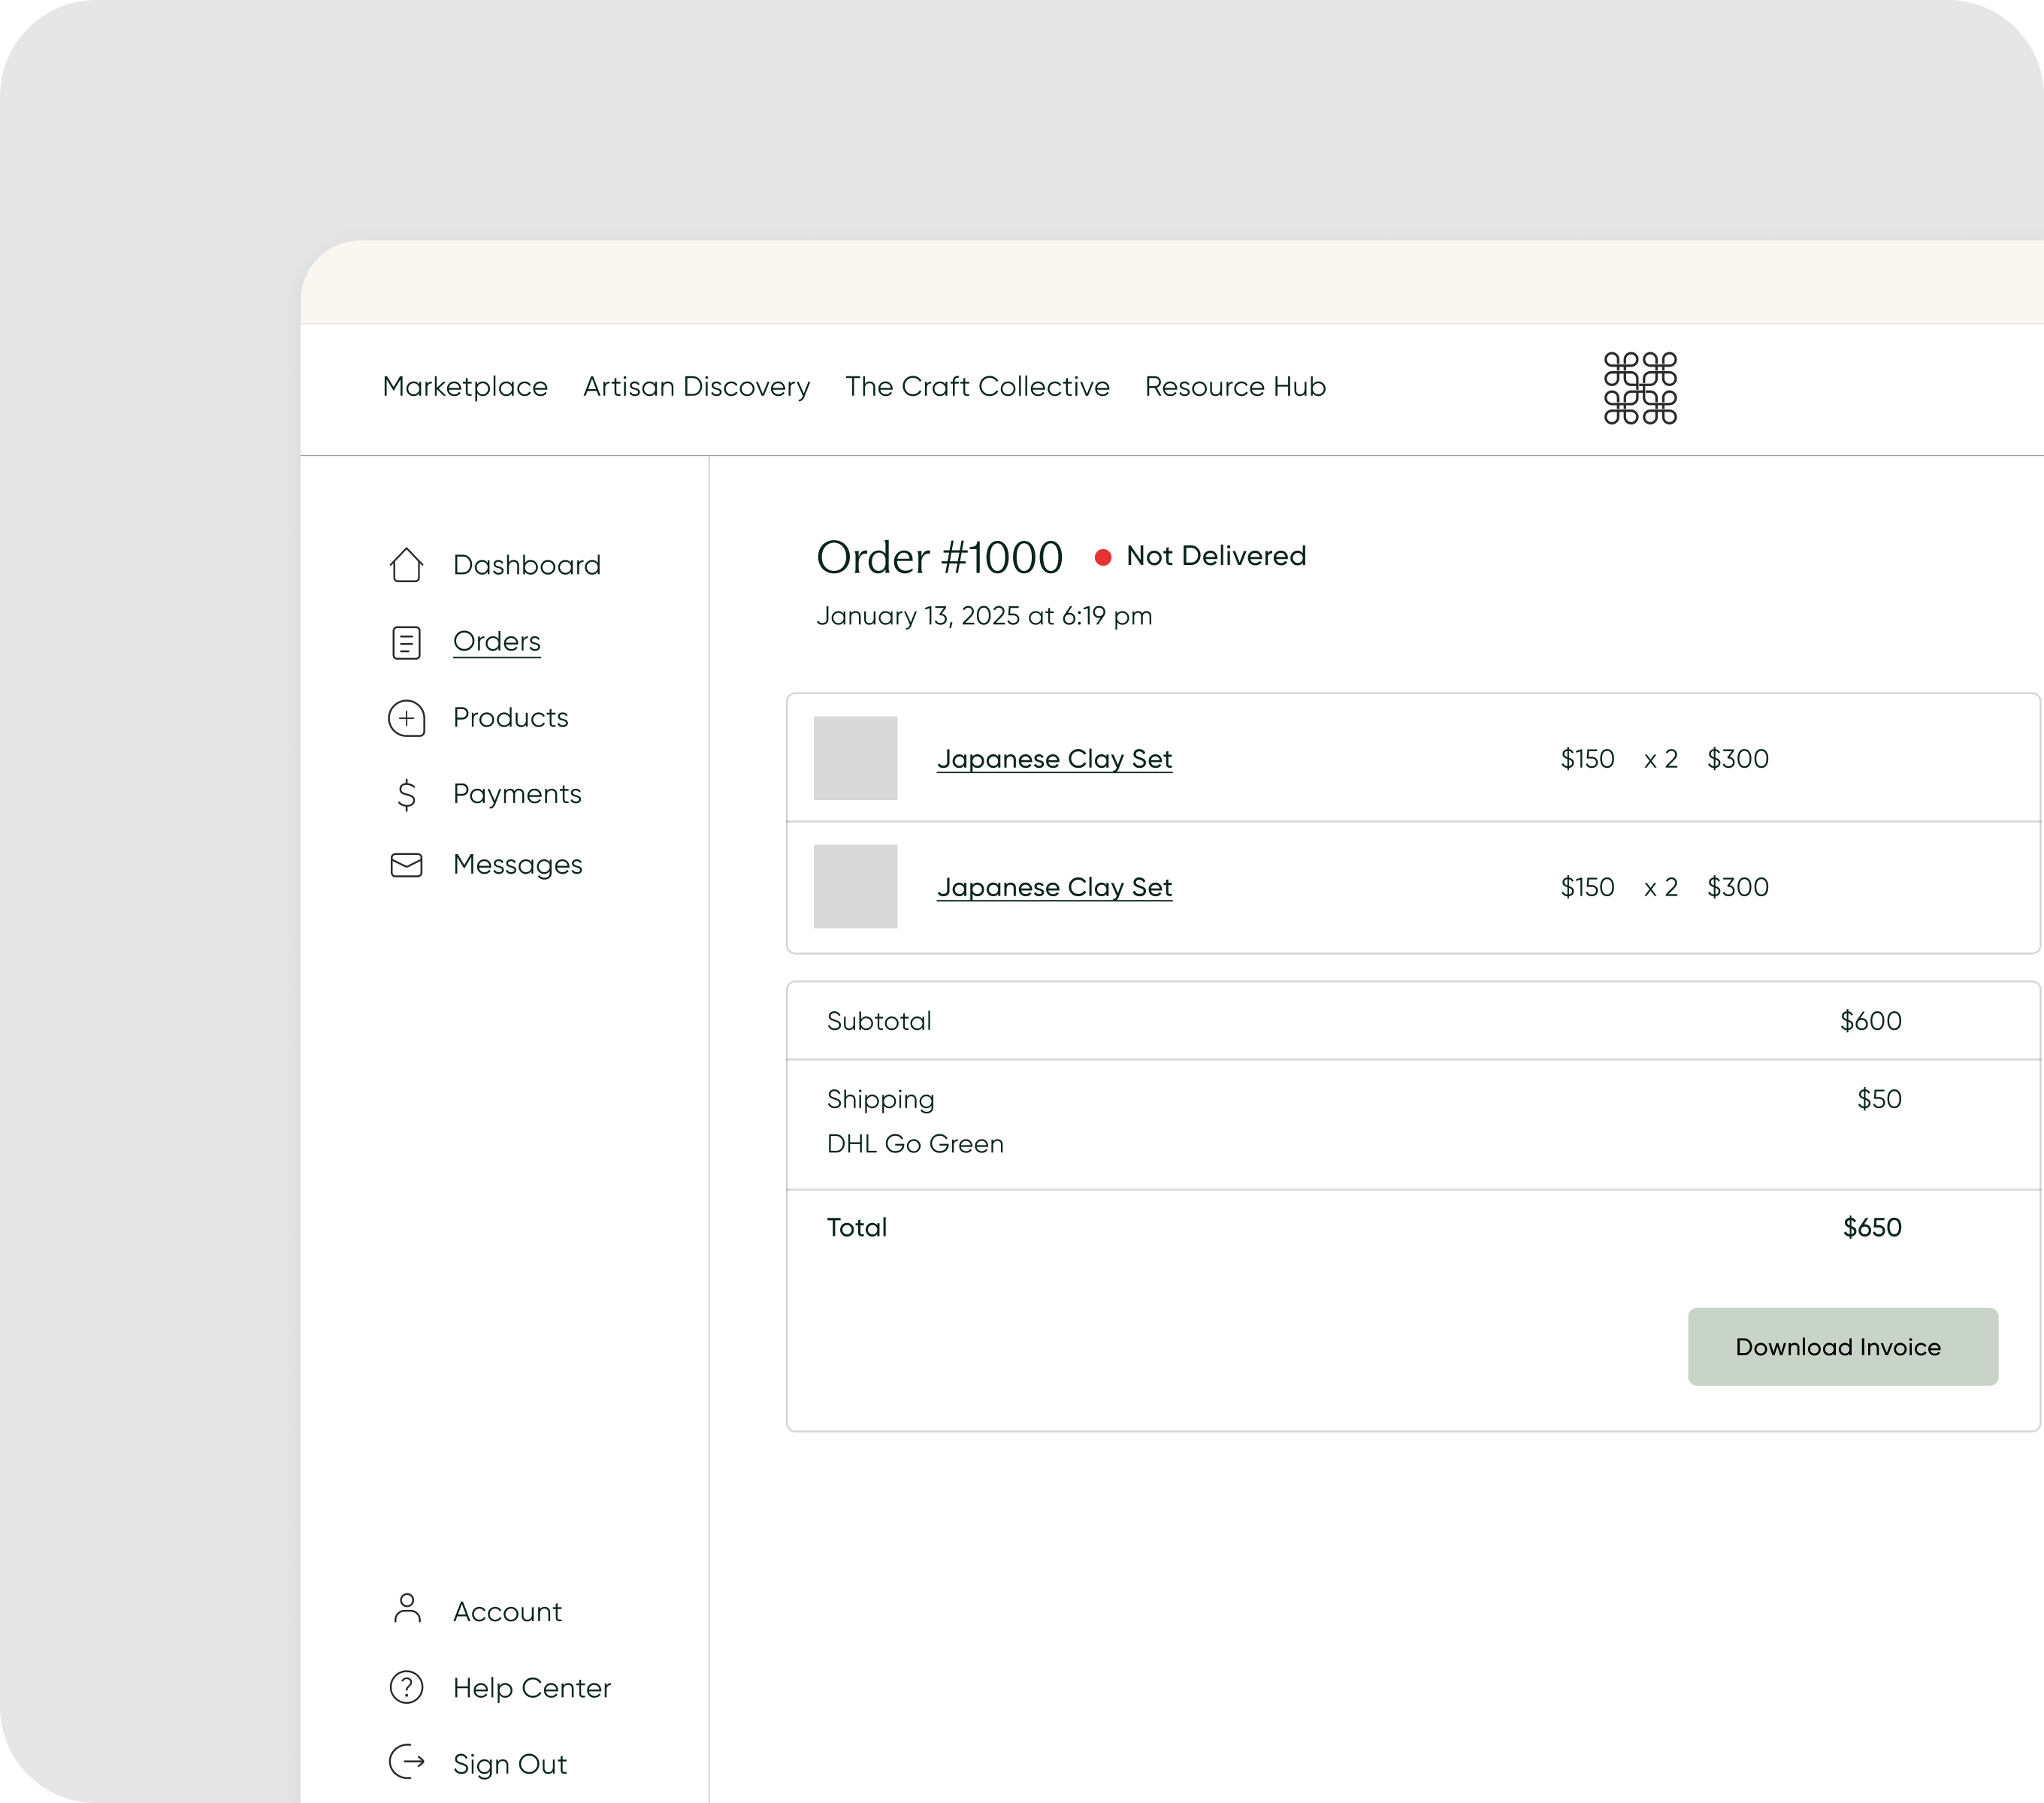The width and height of the screenshot is (2044, 1803).
Task: Open first Japanese Clay Set product link
Action: (x=1054, y=759)
